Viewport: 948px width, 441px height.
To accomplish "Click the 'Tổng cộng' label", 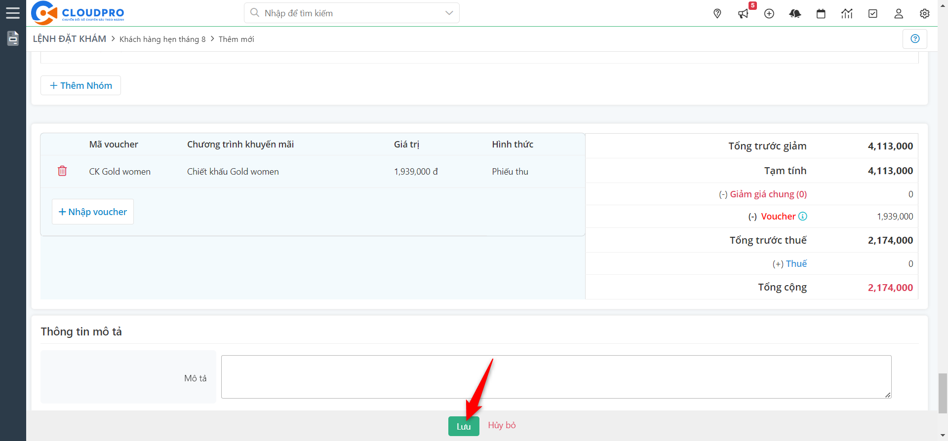I will [x=782, y=287].
